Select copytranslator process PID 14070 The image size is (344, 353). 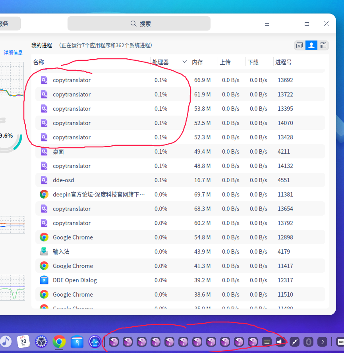click(180, 123)
